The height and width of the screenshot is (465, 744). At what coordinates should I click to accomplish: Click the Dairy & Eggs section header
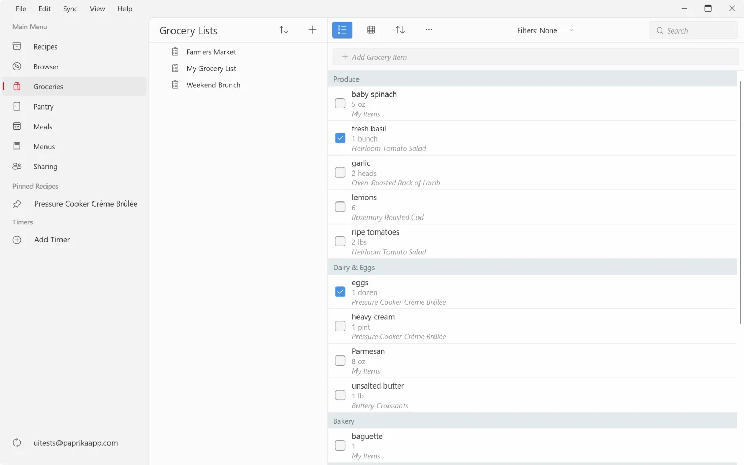click(532, 267)
